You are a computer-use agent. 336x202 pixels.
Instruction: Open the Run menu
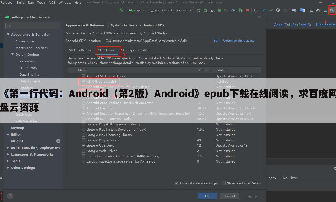pyautogui.click(x=31, y=2)
